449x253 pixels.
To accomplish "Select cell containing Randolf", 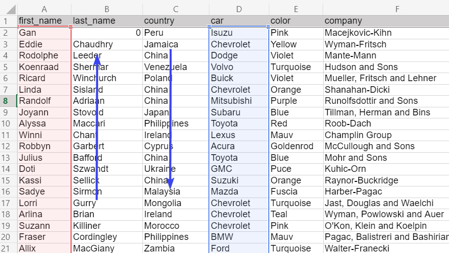I will click(x=44, y=101).
